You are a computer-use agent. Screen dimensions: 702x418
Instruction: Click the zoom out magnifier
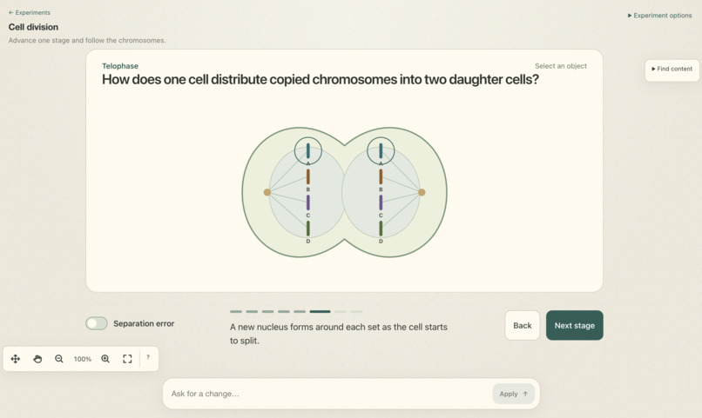tap(58, 359)
